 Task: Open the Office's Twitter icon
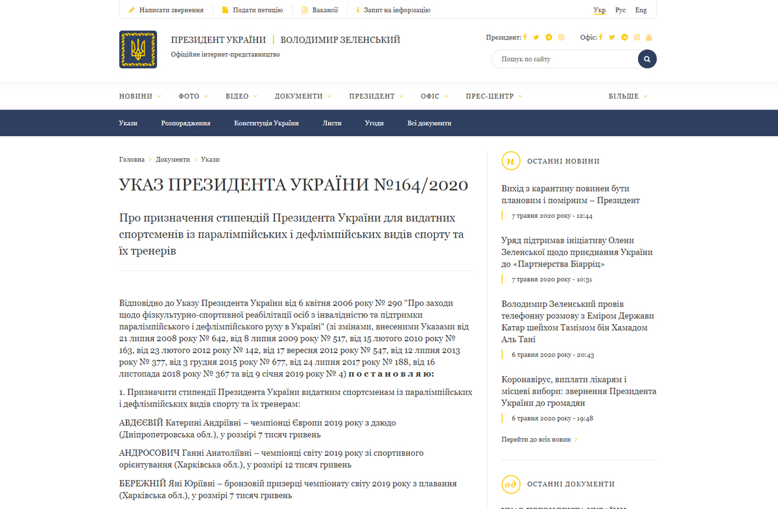(x=611, y=38)
